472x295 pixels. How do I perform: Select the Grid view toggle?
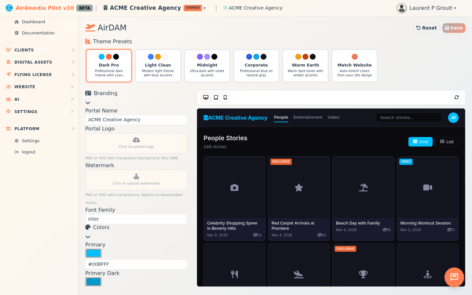tap(420, 142)
